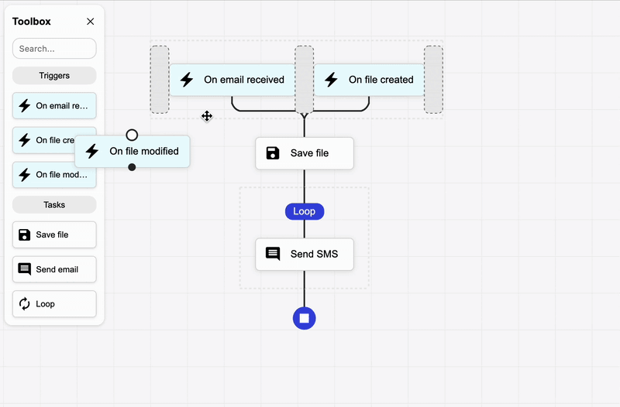Click the rightmost dashed drop zone placeholder

click(x=433, y=80)
